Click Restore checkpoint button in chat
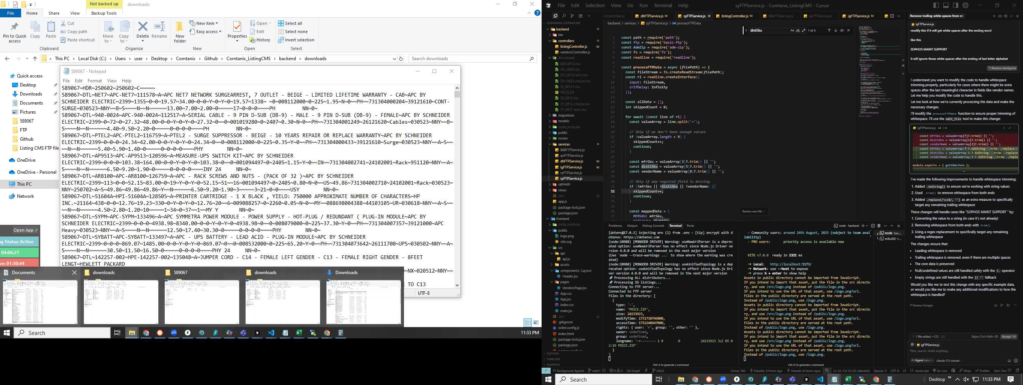 (1002, 68)
